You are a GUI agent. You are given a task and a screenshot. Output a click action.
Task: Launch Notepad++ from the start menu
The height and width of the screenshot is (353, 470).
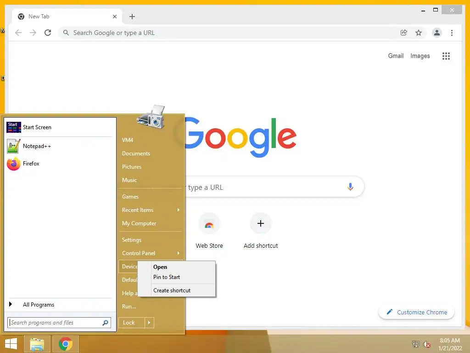(x=59, y=146)
